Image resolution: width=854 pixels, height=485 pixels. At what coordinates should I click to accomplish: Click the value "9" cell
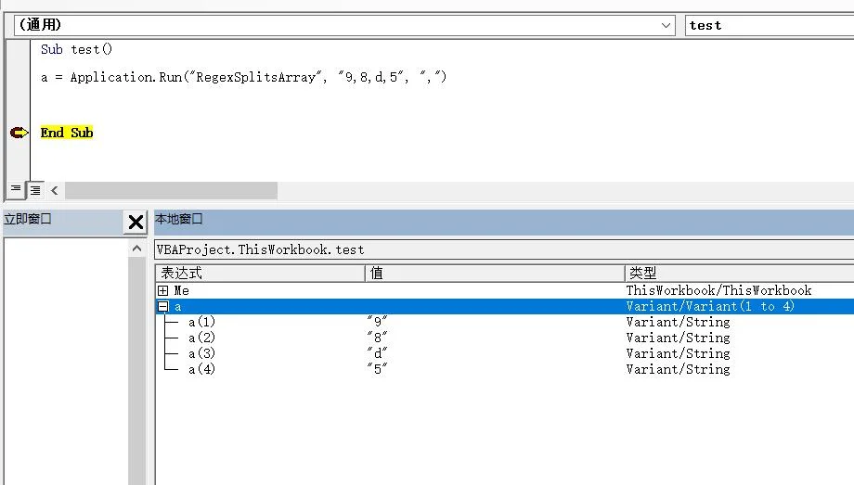coord(377,322)
